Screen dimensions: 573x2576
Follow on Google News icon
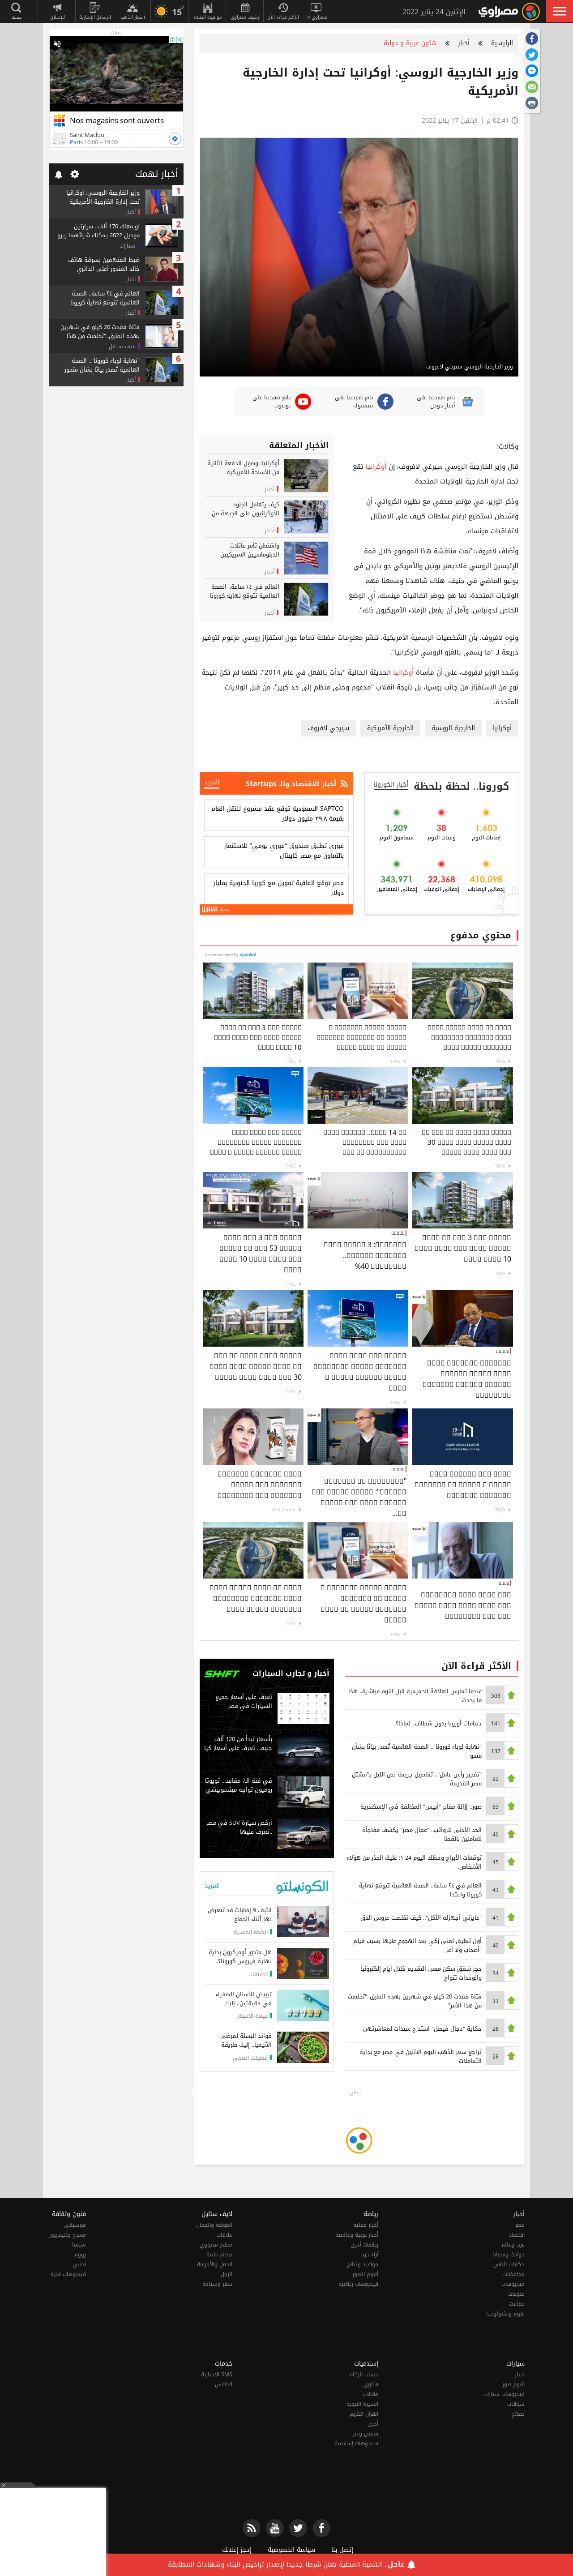click(x=467, y=402)
